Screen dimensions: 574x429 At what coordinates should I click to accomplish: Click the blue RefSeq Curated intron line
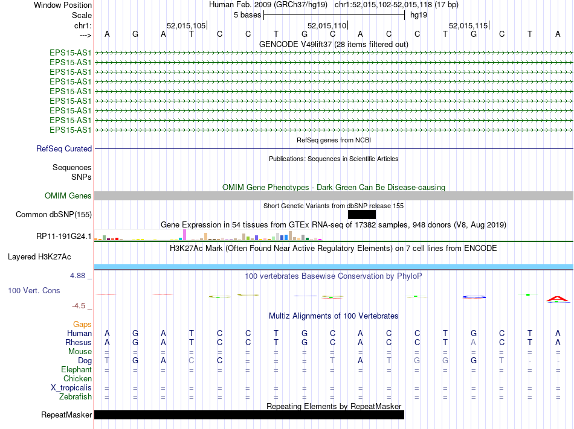334,148
